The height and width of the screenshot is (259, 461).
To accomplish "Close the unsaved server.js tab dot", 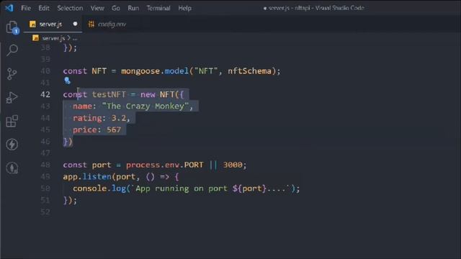I will (x=75, y=24).
